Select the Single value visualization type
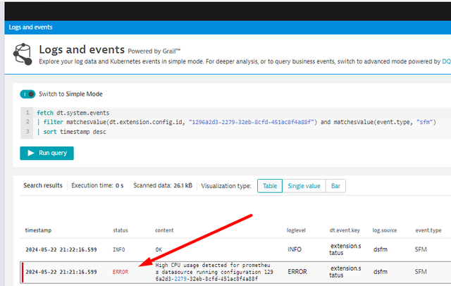 [304, 186]
